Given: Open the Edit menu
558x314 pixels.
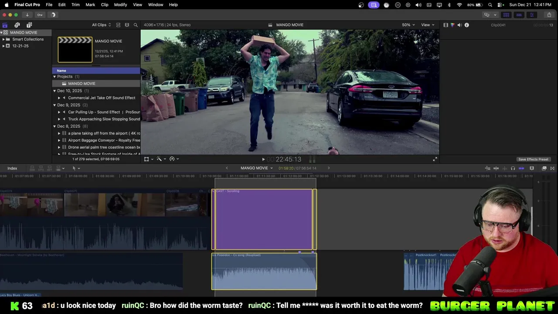Looking at the screenshot, I should click(62, 5).
